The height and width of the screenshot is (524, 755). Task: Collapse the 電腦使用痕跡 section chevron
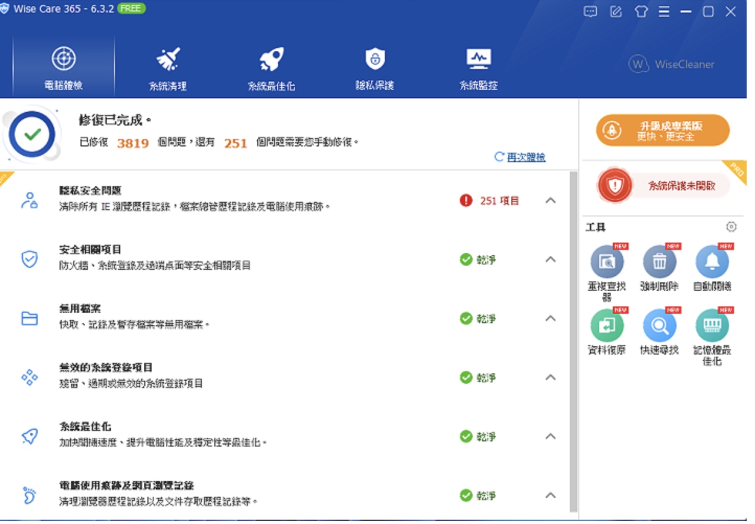tap(551, 495)
